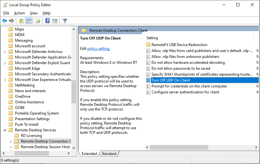This screenshot has width=260, height=164.
Task: Expand the Microsoft Defender Antivirus node
Action: [x=5, y=52]
